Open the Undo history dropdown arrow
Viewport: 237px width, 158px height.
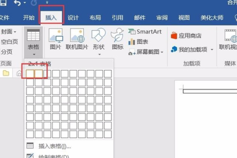(x=24, y=3)
